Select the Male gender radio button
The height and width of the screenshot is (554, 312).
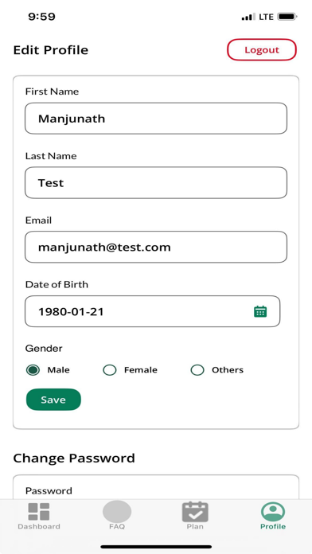33,370
